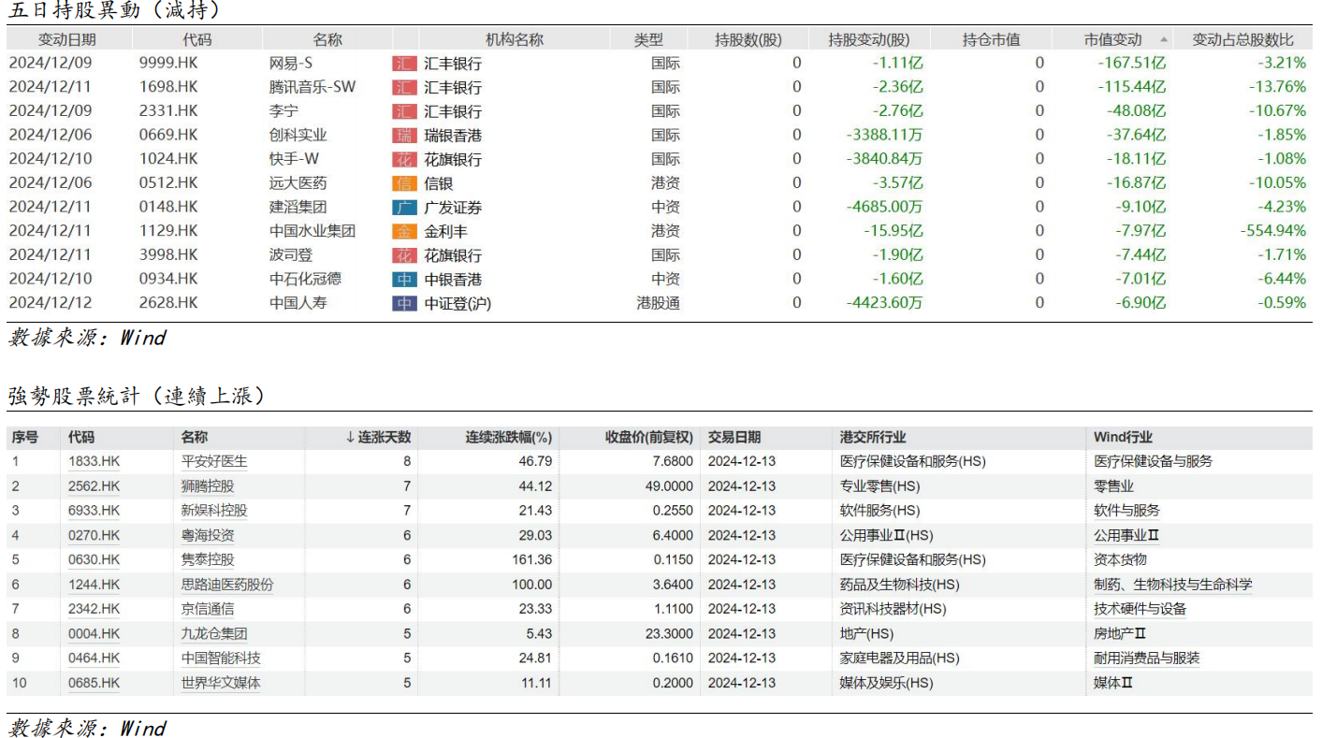Click the 技术硬件与设备 industry link
Image resolution: width=1322 pixels, height=738 pixels.
tap(1140, 609)
